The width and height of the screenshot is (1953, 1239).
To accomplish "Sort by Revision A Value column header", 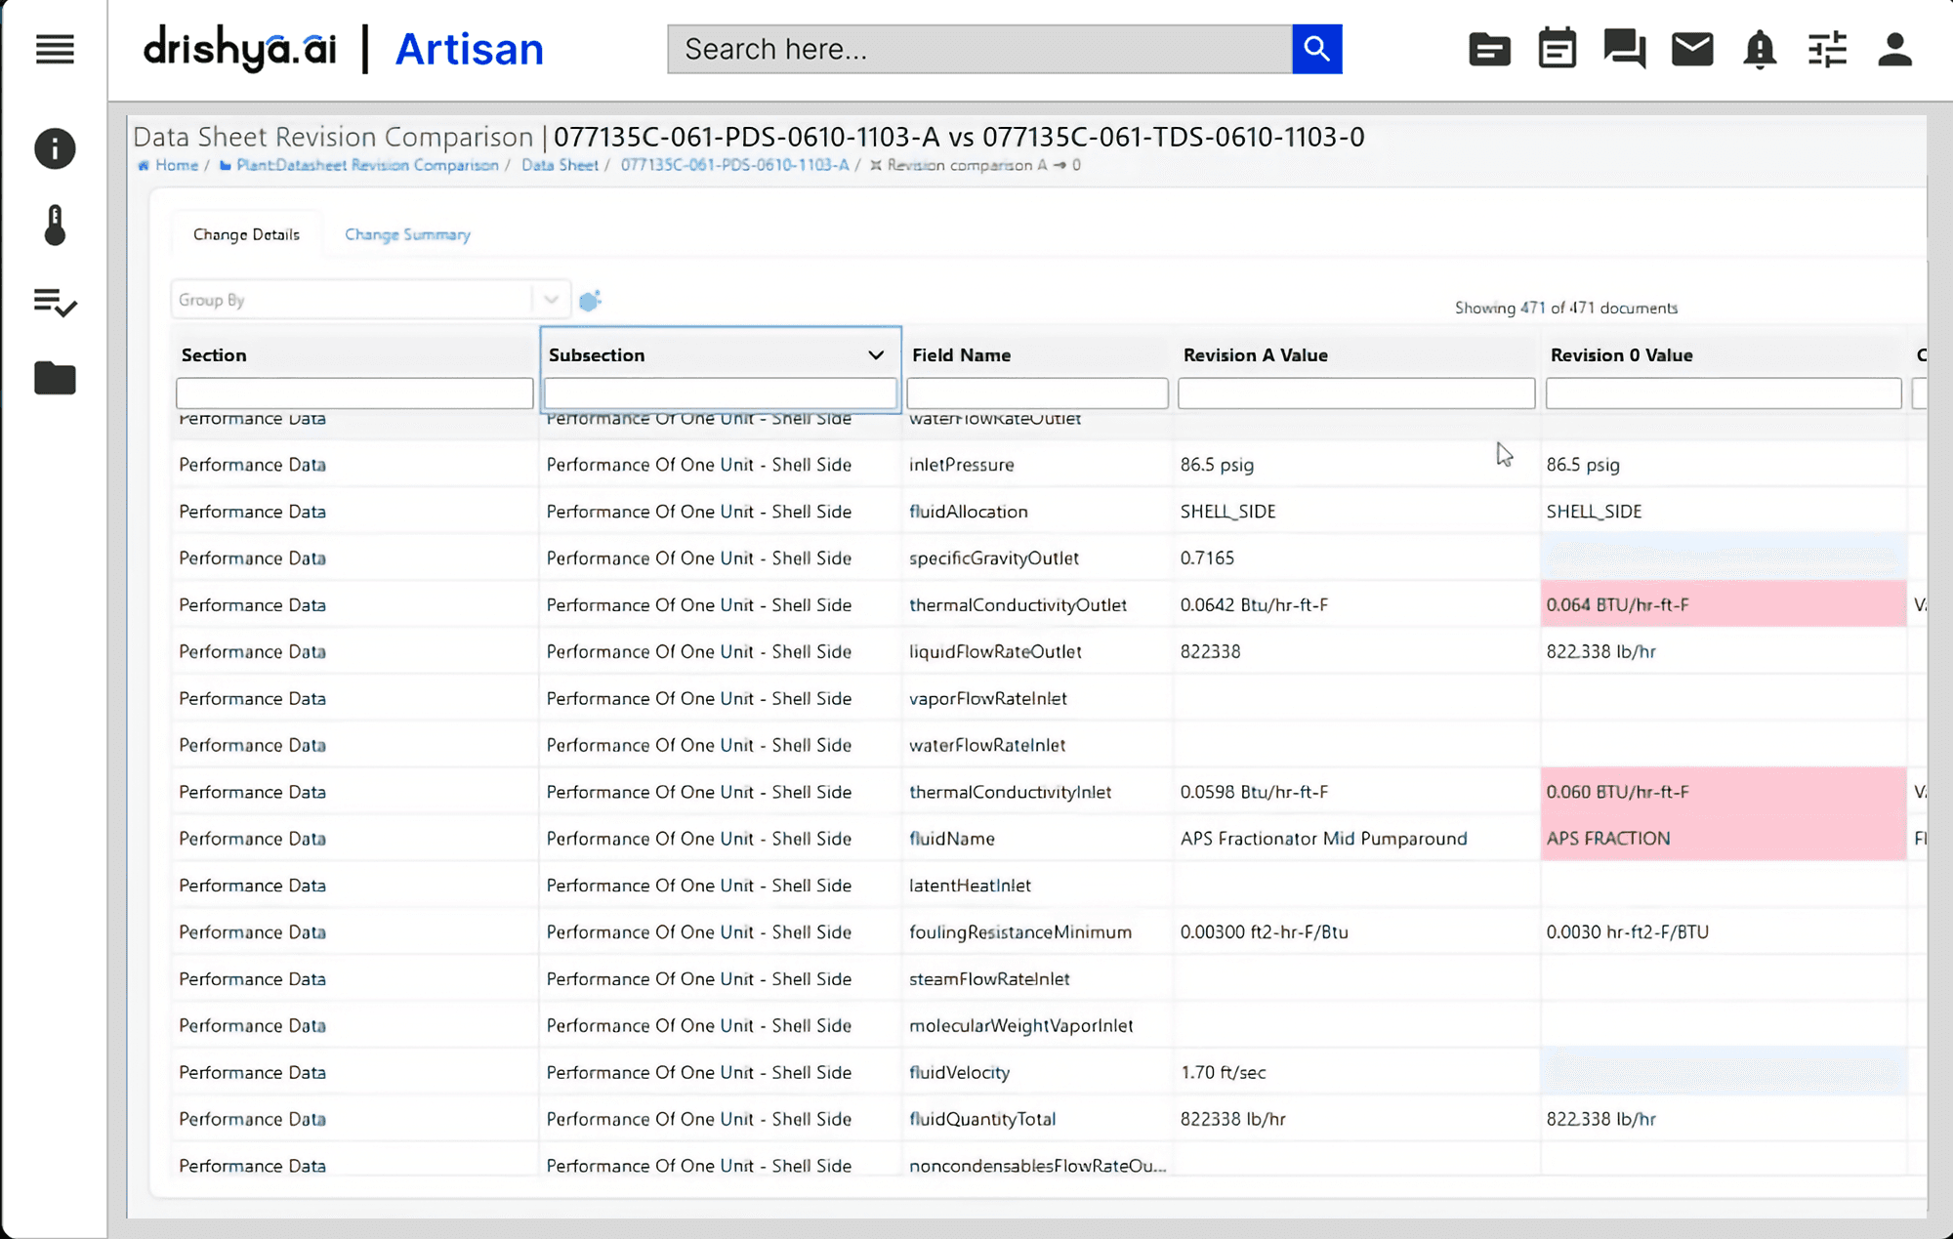I will 1255,355.
